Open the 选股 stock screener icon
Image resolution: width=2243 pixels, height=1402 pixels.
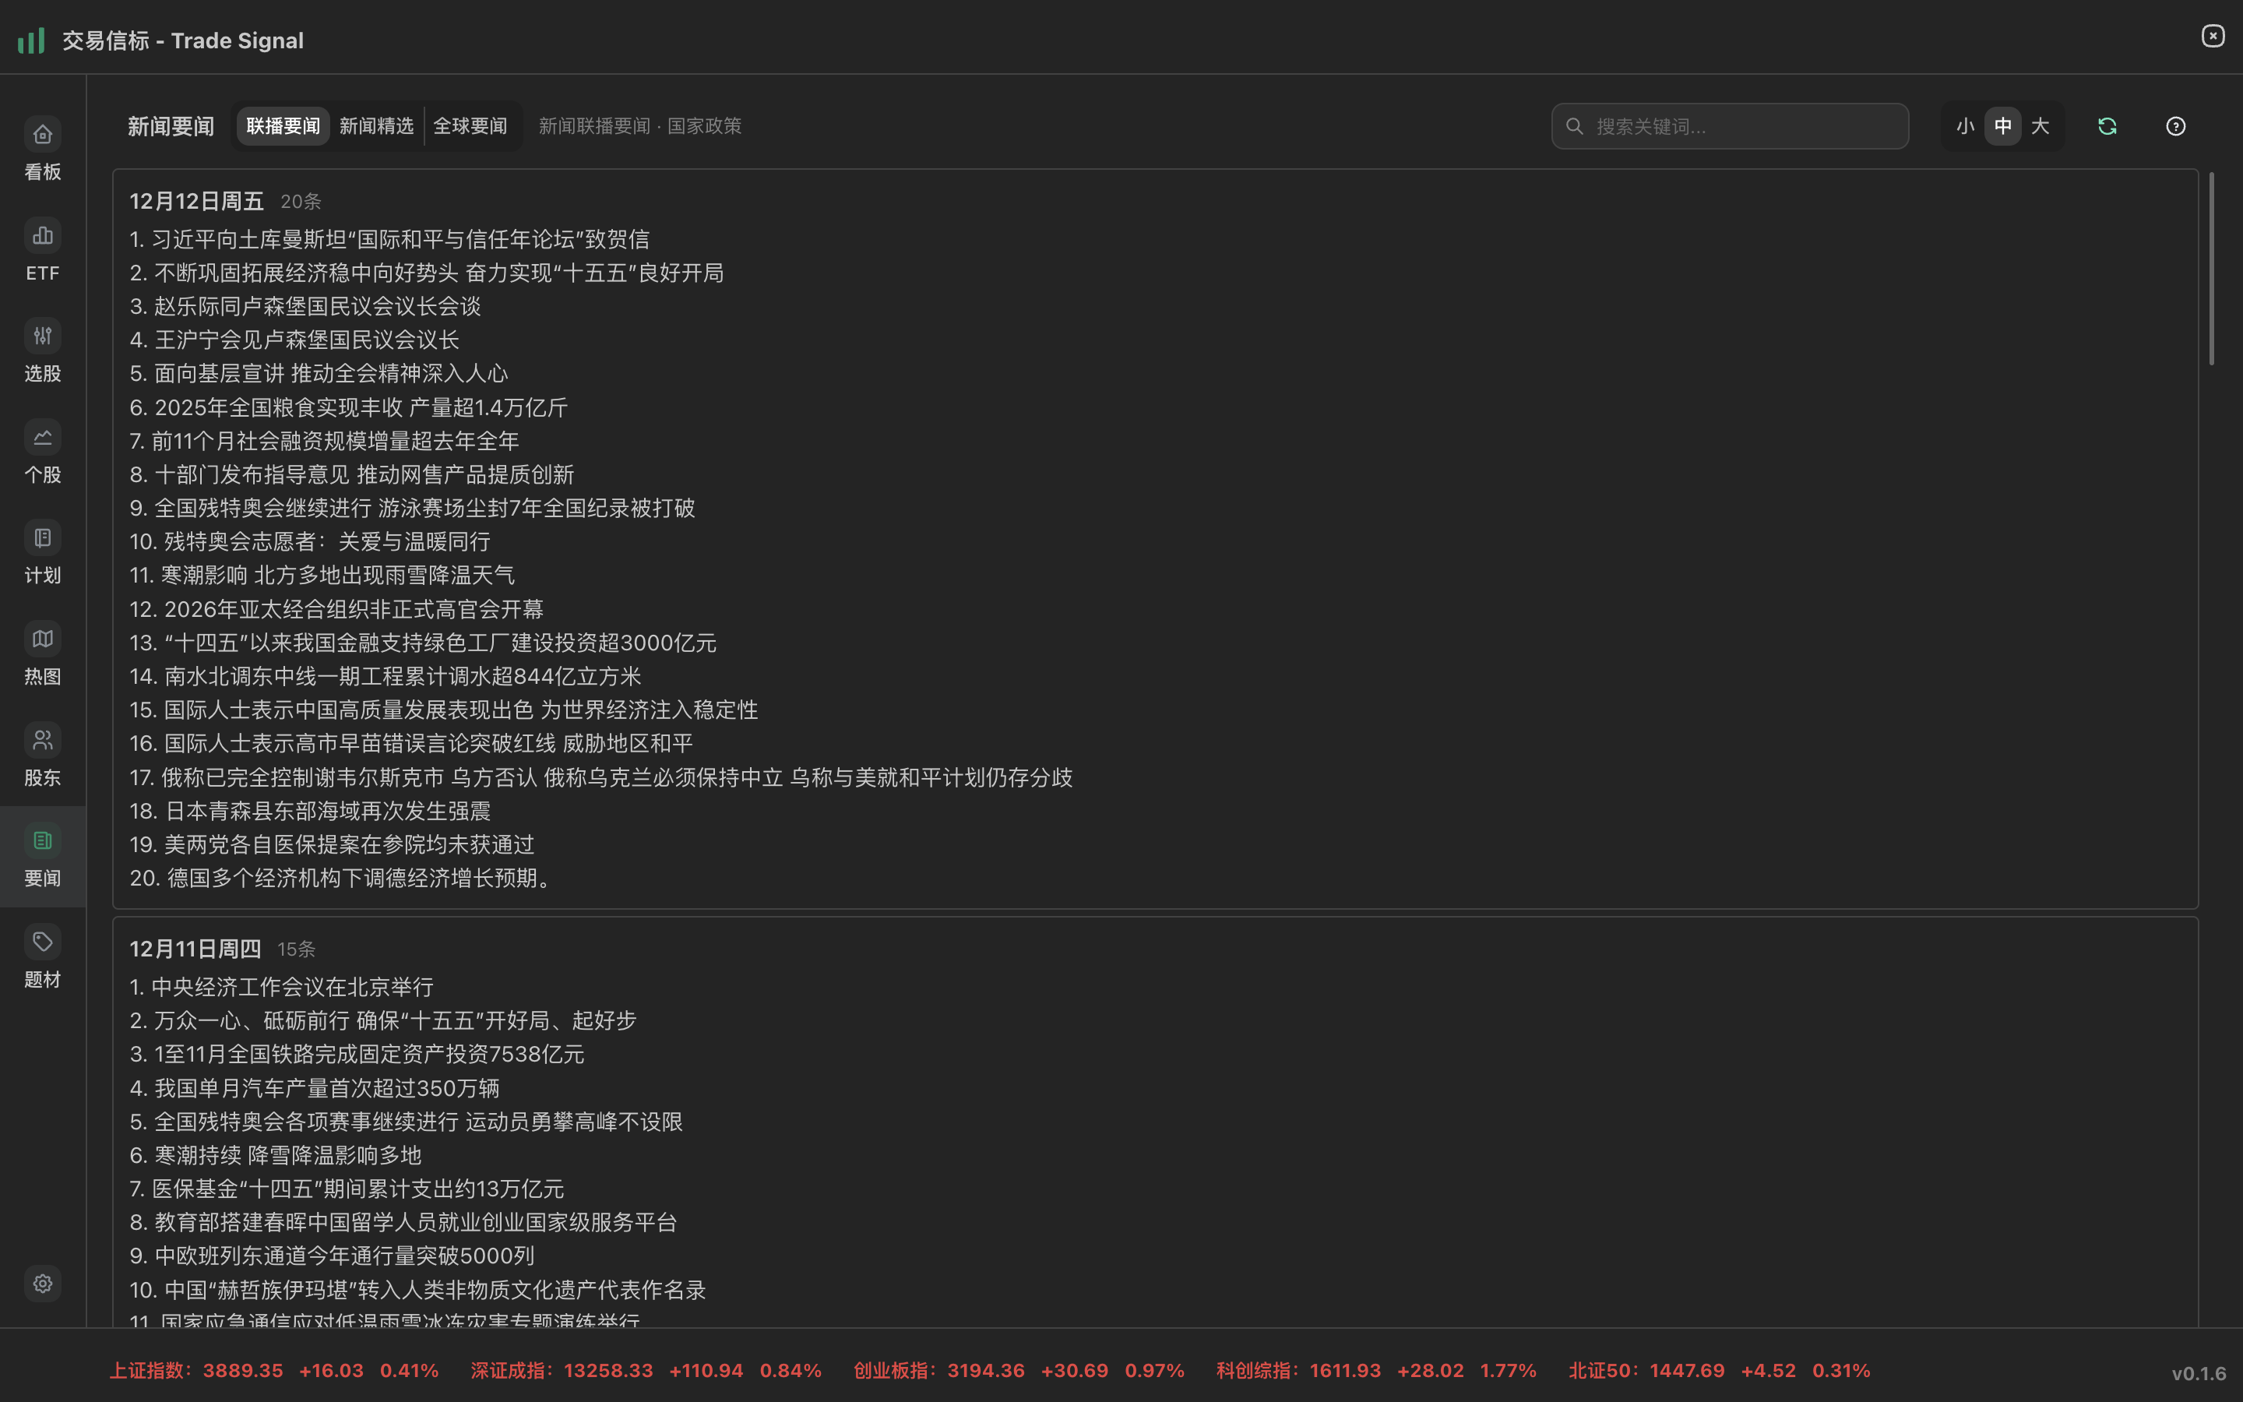point(43,336)
